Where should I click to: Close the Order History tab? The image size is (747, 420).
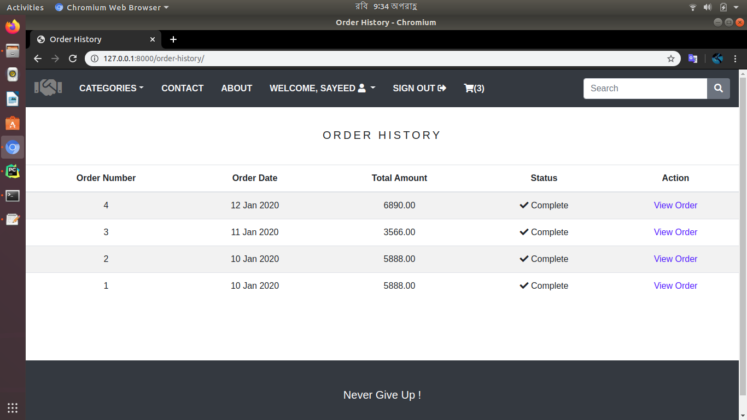pos(153,39)
